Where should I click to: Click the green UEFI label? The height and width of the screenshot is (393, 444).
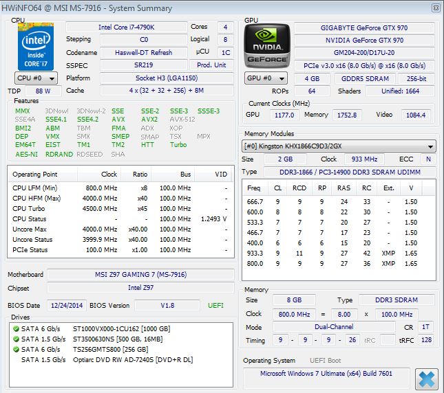click(215, 306)
